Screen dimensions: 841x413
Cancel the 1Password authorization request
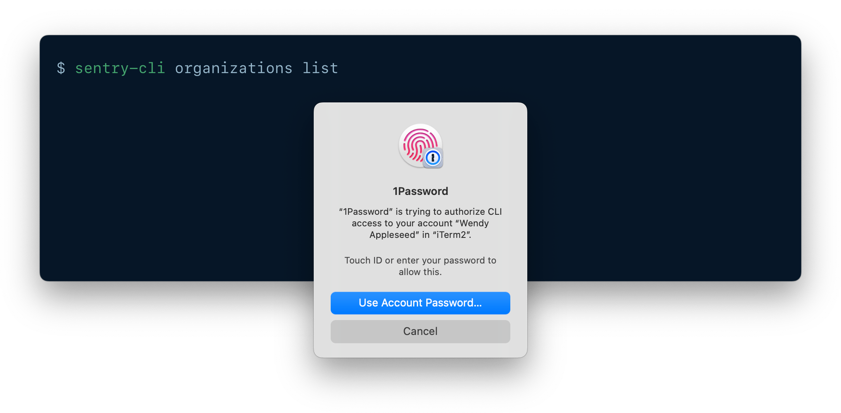[x=420, y=331]
